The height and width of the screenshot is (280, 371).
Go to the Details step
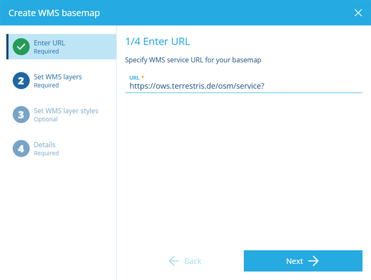tap(61, 148)
